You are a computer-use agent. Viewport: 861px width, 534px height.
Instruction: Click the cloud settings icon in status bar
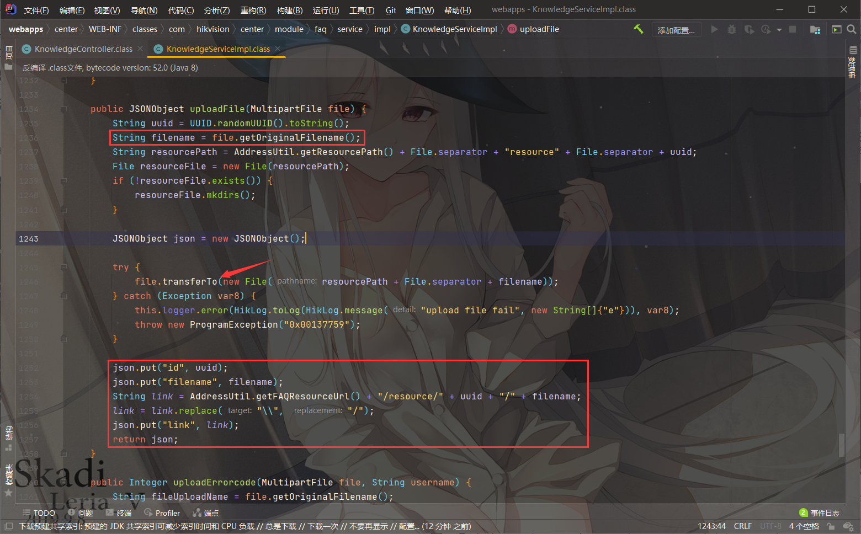pyautogui.click(x=848, y=526)
